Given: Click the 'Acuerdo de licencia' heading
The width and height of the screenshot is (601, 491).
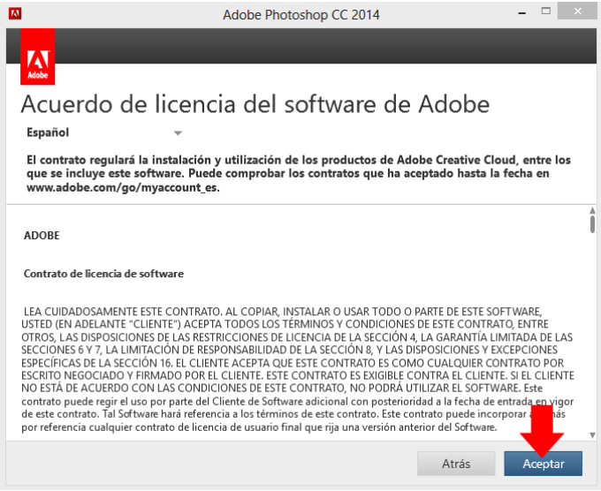Looking at the screenshot, I should 255,104.
